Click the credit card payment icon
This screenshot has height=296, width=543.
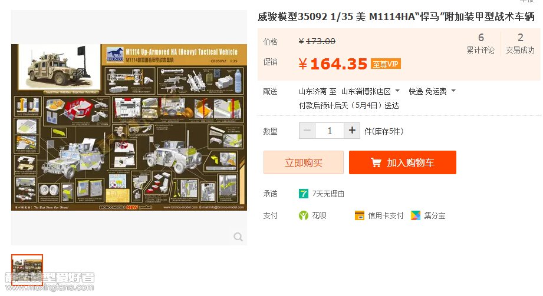[x=360, y=216]
